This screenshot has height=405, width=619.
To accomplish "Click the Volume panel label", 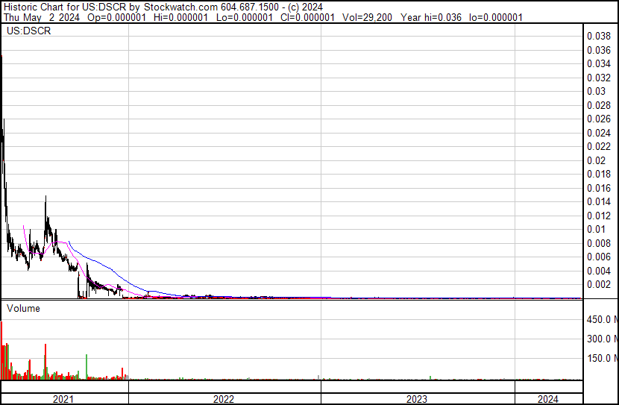I will point(23,308).
